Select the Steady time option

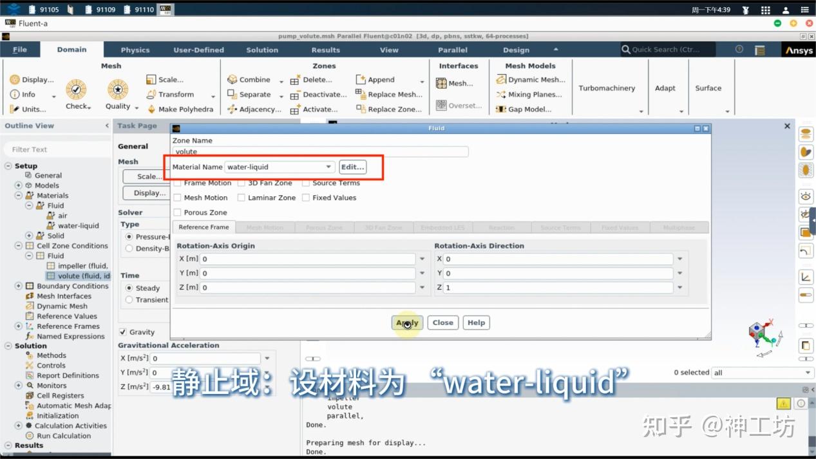129,288
